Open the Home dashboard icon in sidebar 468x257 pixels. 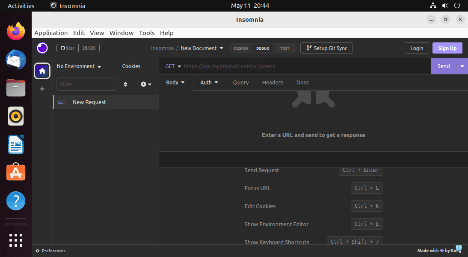click(42, 71)
